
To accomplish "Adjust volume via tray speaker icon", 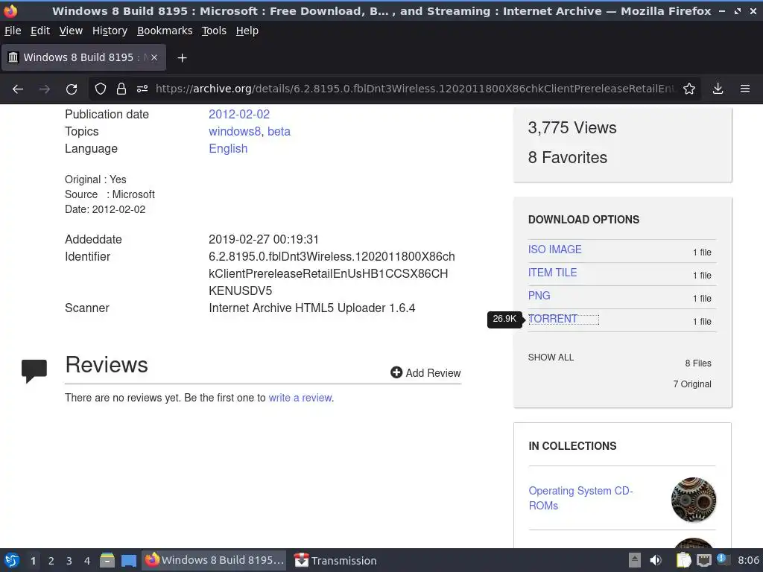I will tap(656, 560).
